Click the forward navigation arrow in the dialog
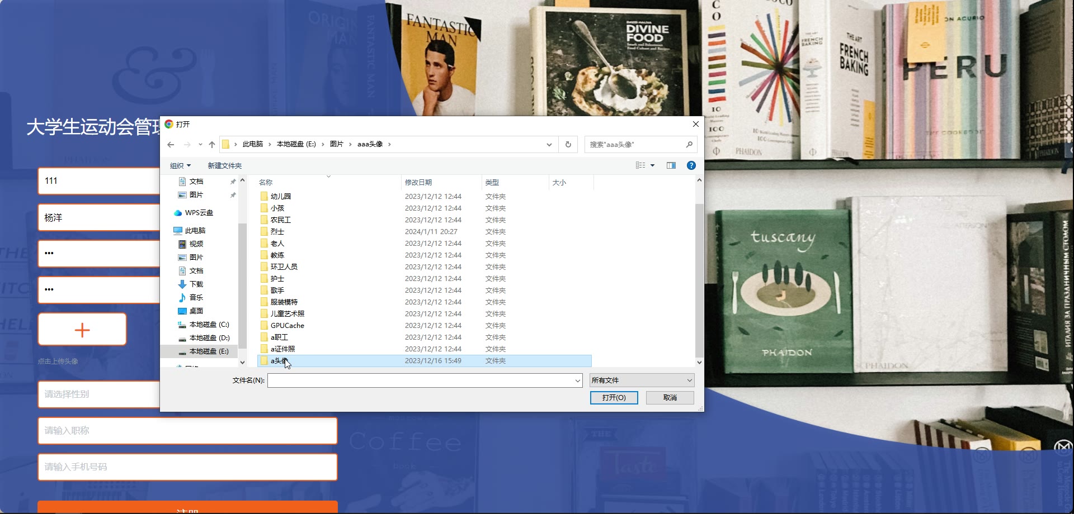The image size is (1074, 514). (x=187, y=145)
